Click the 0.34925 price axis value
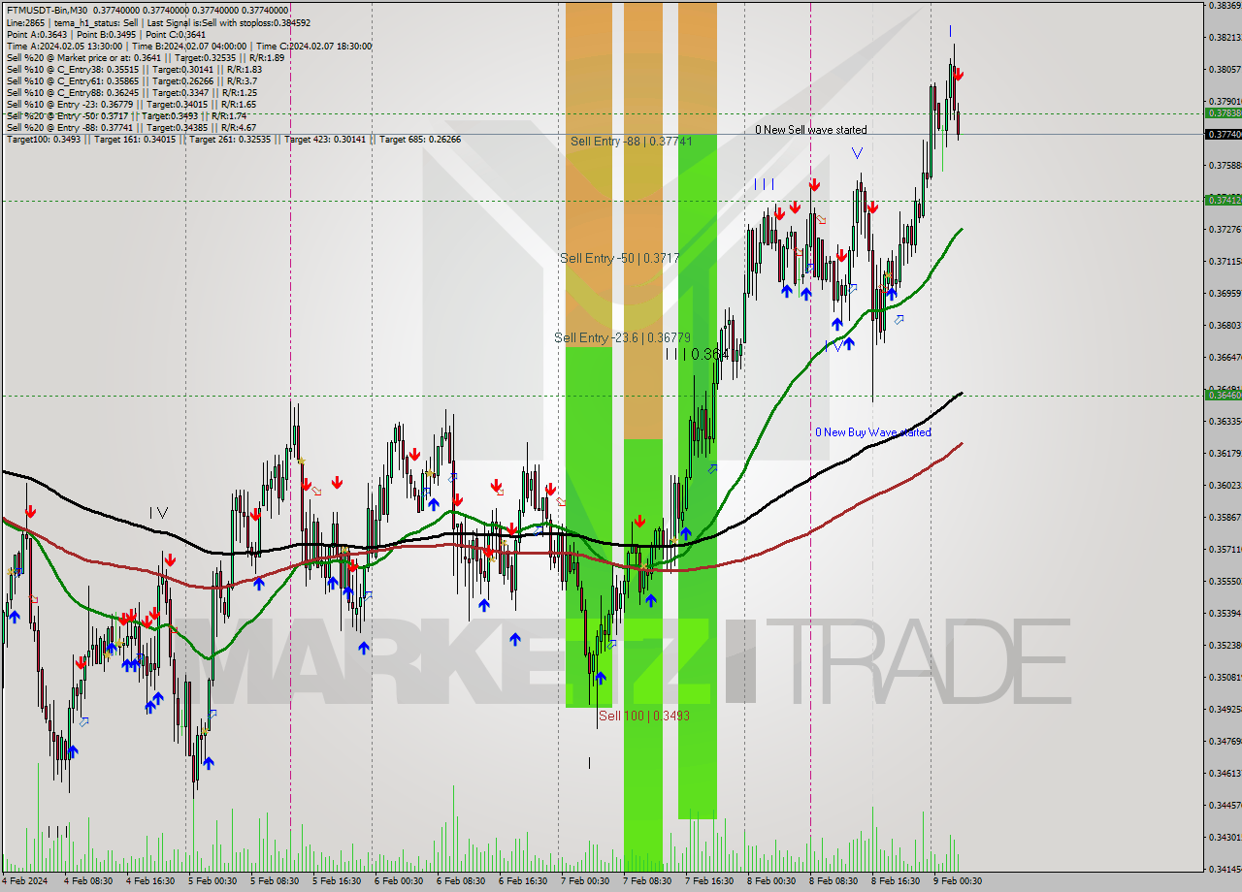Viewport: 1242px width, 892px height. [x=1225, y=710]
